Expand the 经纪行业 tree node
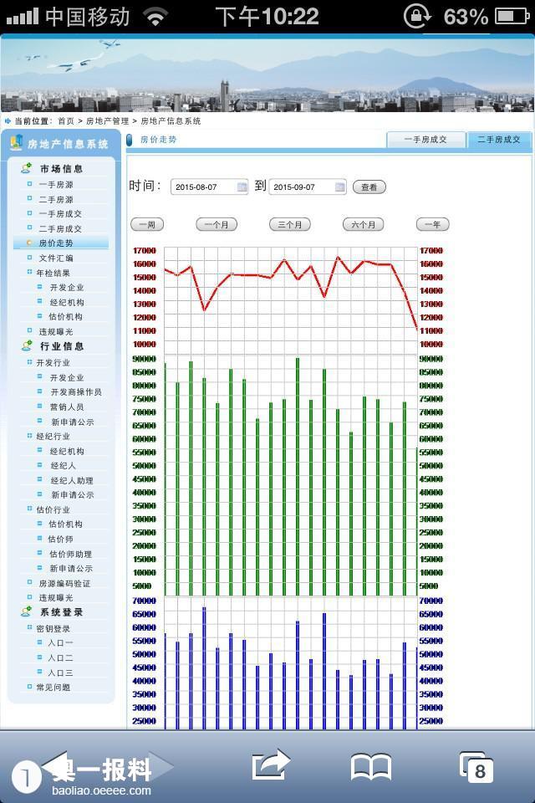This screenshot has height=803, width=535. (30, 436)
